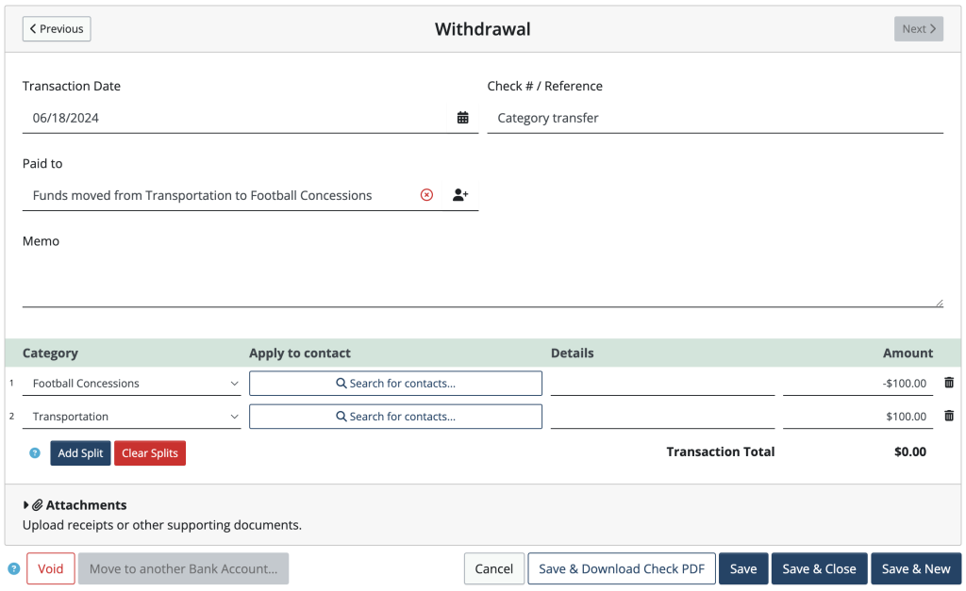Open the Football Concessions category dropdown
The image size is (966, 591).
(132, 384)
